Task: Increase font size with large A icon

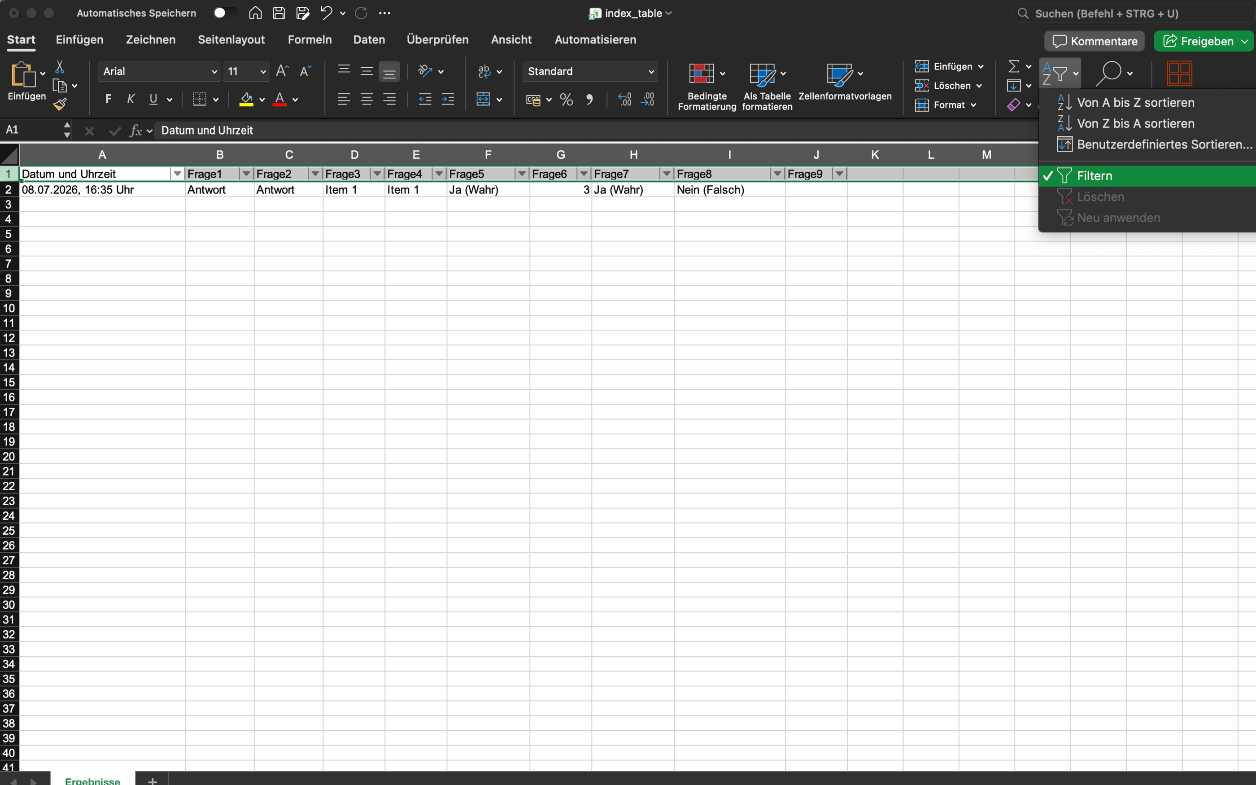Action: [x=282, y=71]
